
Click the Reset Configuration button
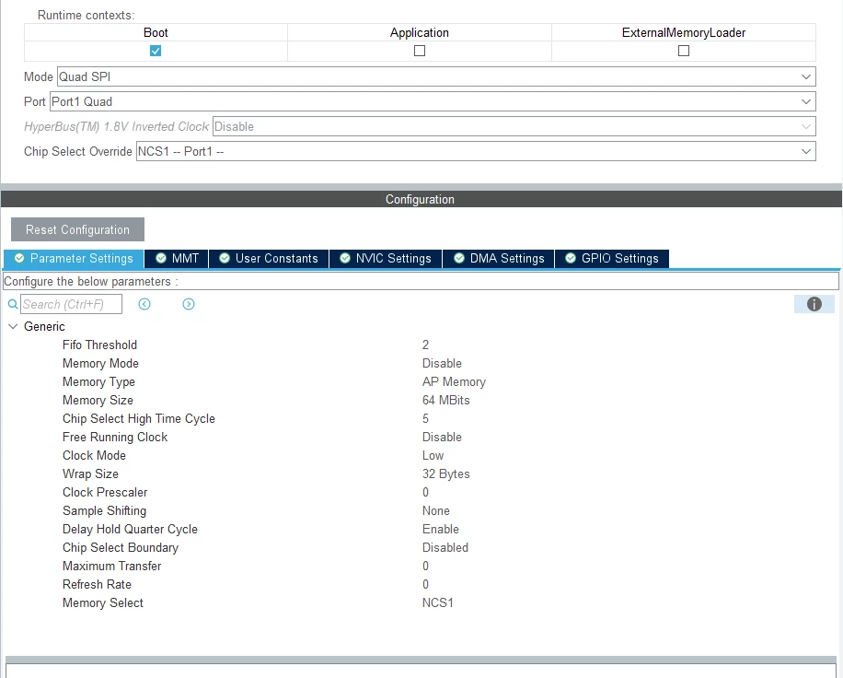[77, 229]
